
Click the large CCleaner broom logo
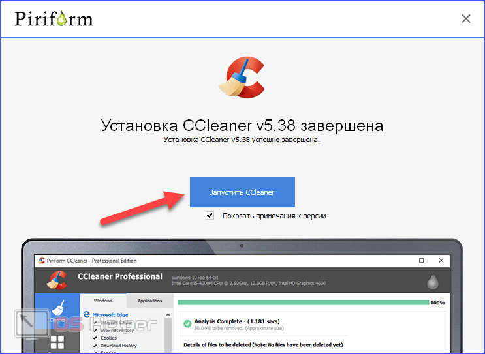pos(242,78)
